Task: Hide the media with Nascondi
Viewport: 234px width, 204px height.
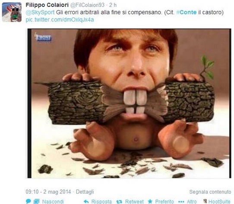Action: tap(53, 201)
